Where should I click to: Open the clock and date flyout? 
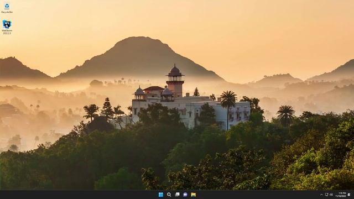tap(341, 195)
